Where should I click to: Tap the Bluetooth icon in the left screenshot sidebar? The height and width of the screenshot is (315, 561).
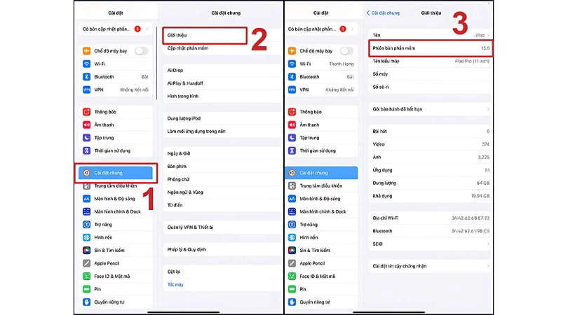click(86, 77)
